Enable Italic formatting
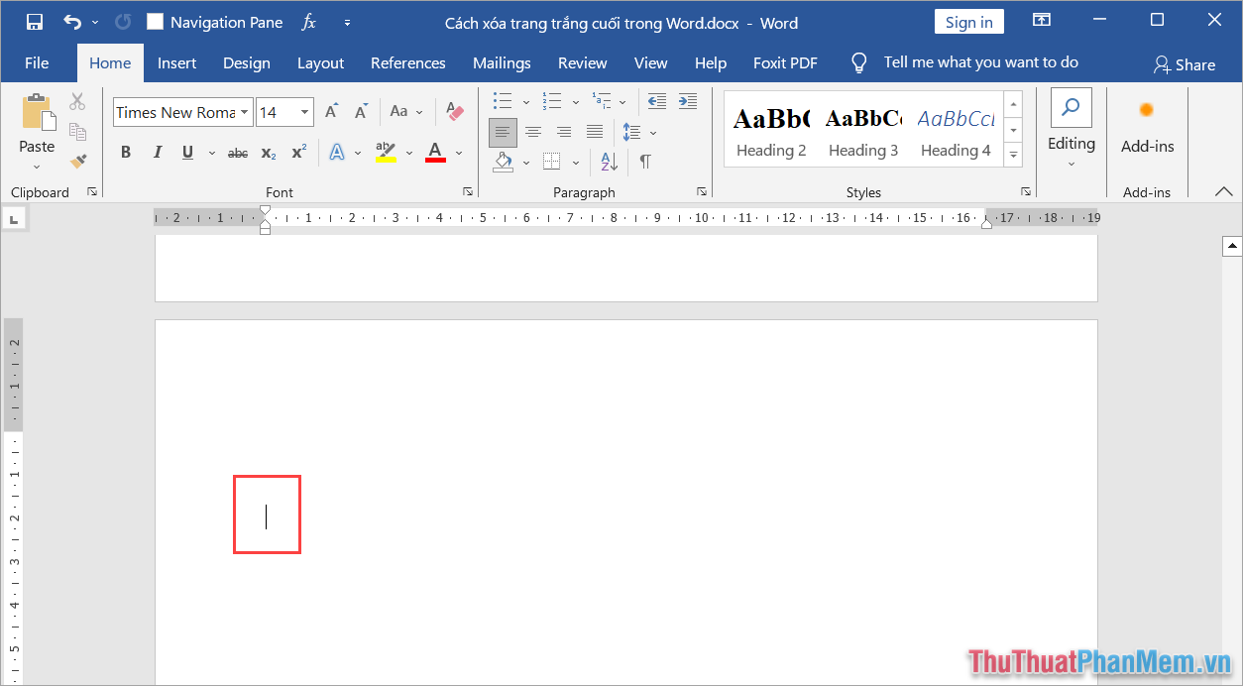This screenshot has height=686, width=1243. click(158, 152)
